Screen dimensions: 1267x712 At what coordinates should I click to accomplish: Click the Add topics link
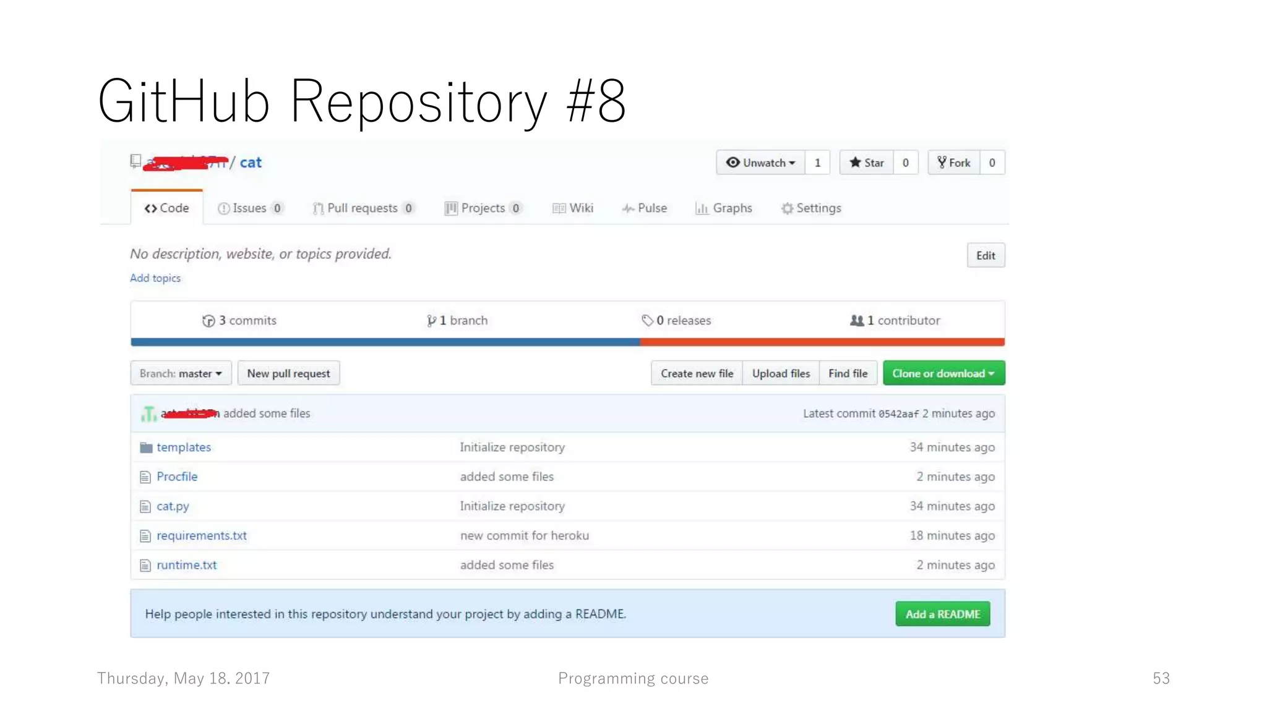tap(155, 278)
